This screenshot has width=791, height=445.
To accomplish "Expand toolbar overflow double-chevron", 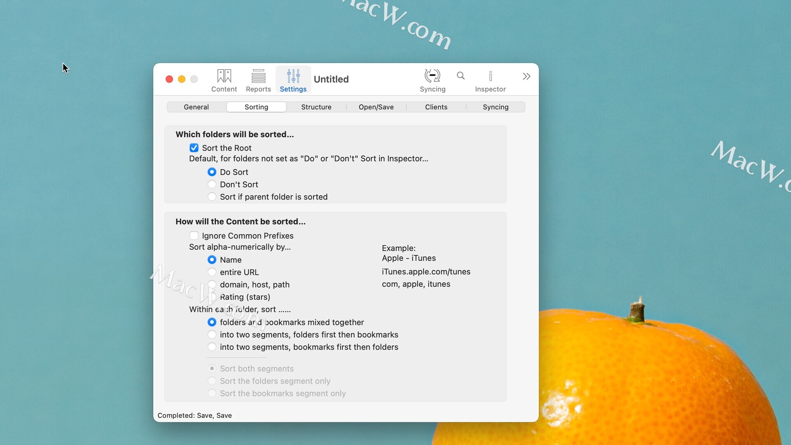I will tap(527, 76).
